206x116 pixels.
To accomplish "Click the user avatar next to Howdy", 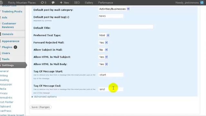I will pyautogui.click(x=202, y=3).
